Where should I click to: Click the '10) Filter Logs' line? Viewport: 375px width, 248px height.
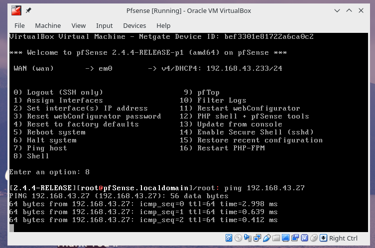click(213, 100)
